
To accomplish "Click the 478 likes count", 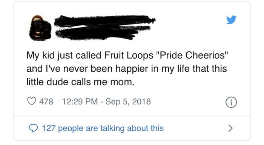I will [x=46, y=101].
